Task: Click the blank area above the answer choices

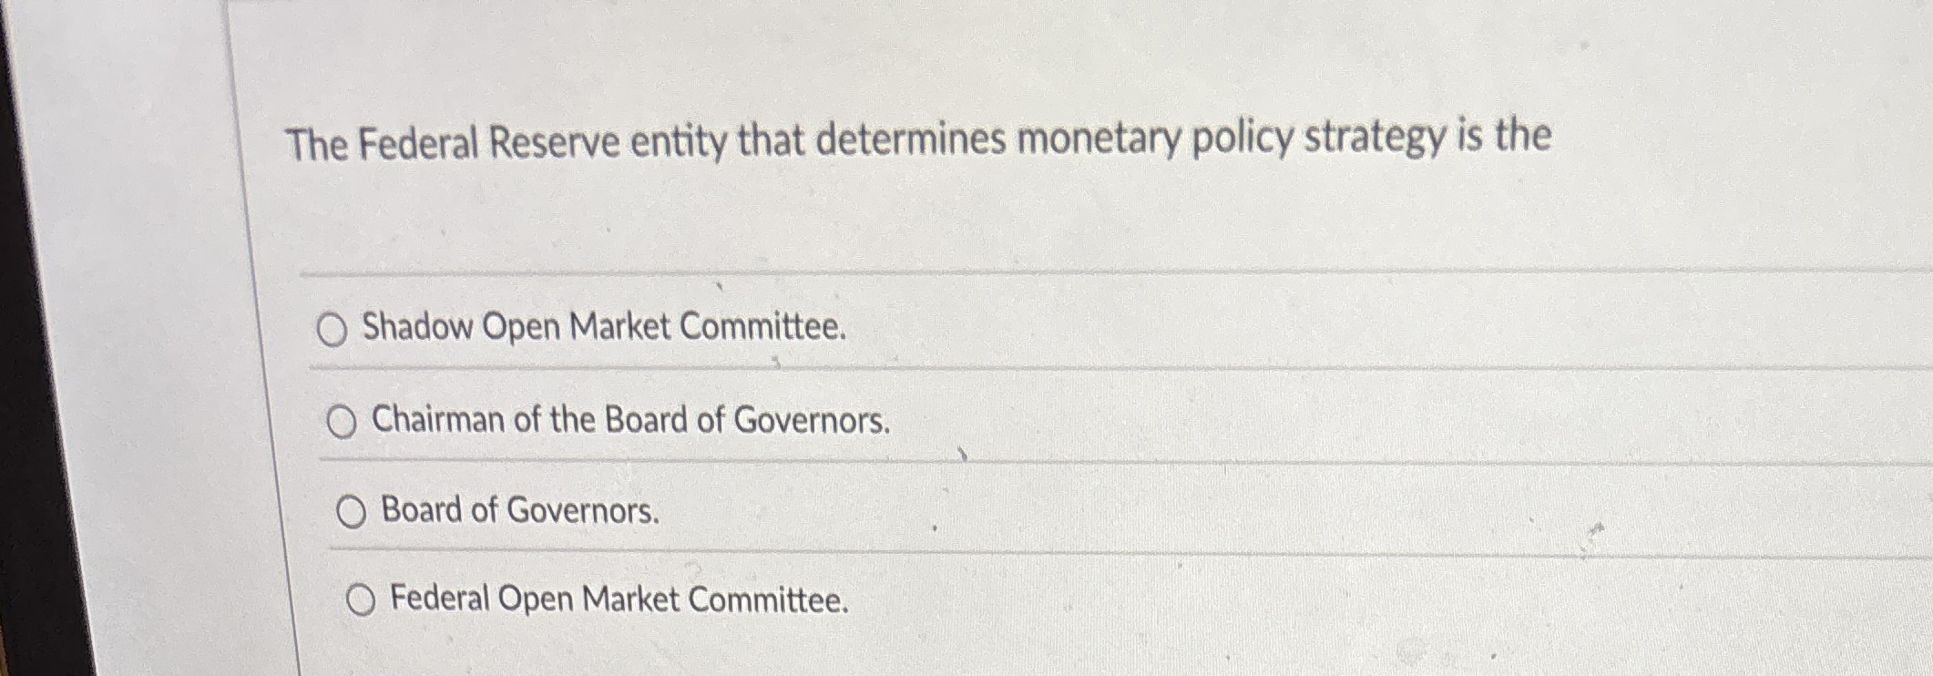Action: tap(911, 219)
